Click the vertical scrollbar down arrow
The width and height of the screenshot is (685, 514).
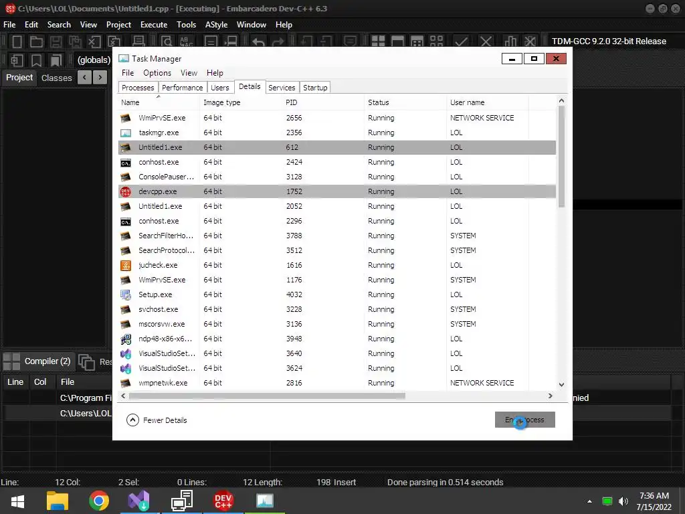click(561, 385)
